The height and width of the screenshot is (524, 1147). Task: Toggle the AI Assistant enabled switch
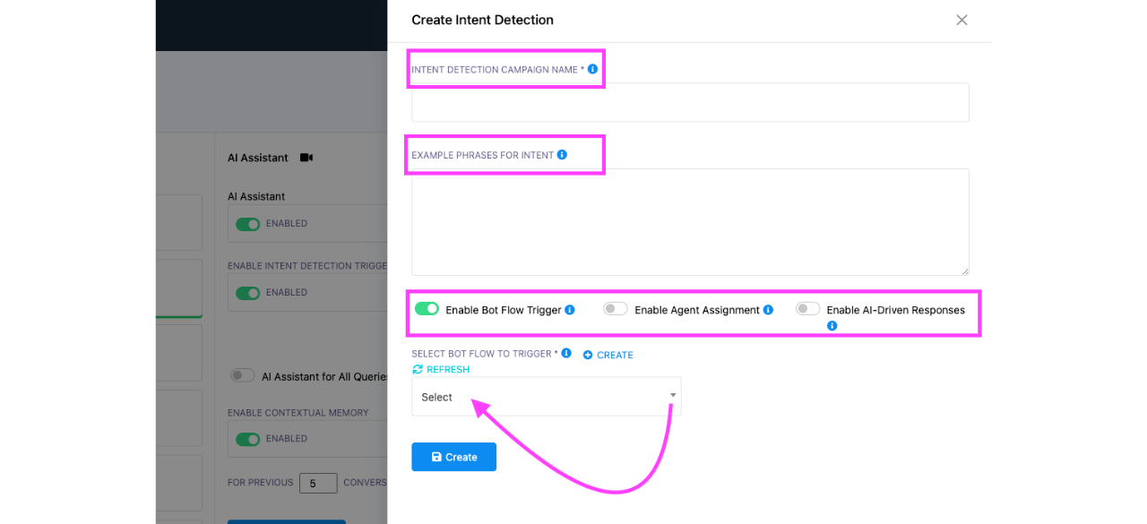[247, 224]
